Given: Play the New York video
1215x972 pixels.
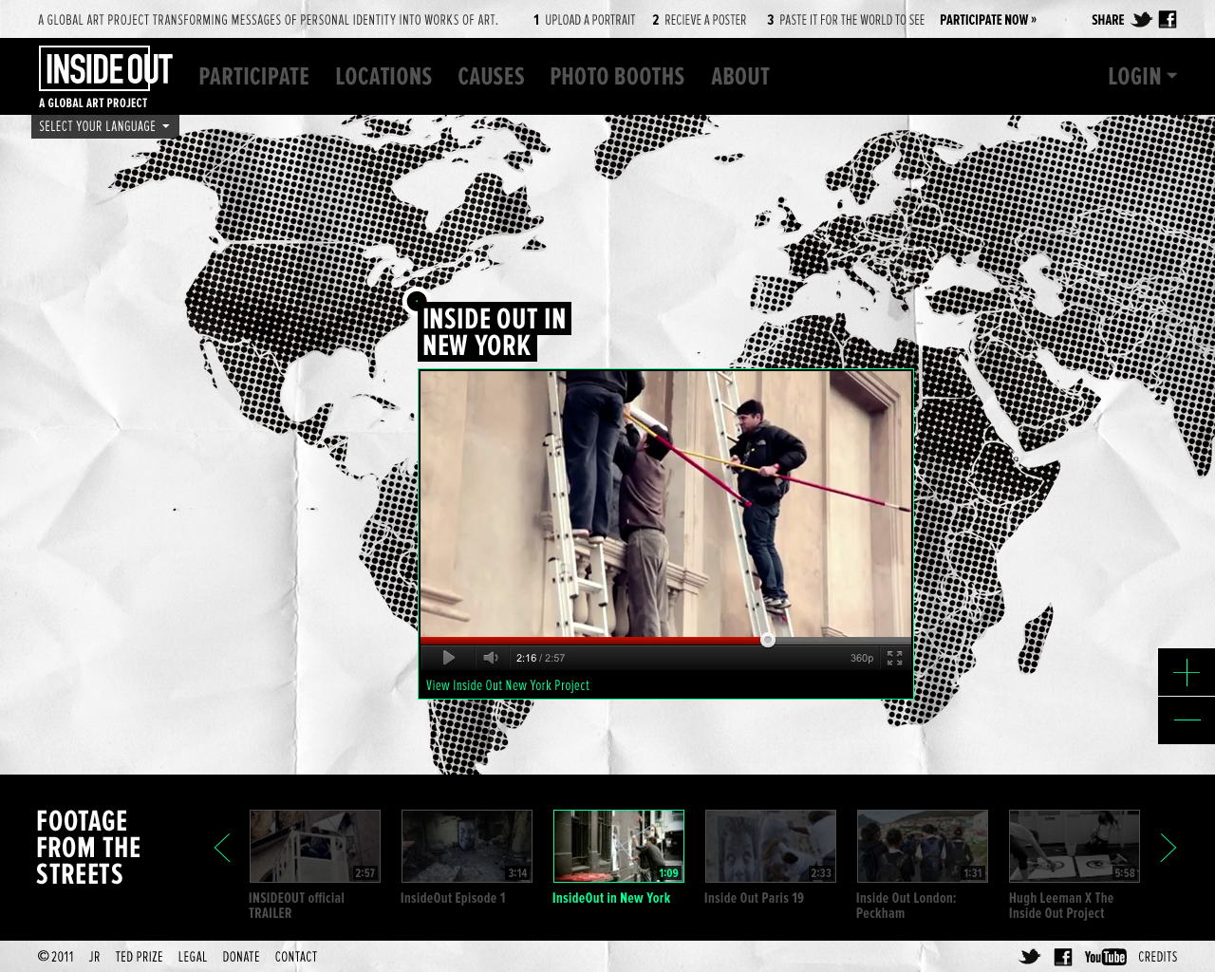Looking at the screenshot, I should (x=449, y=658).
